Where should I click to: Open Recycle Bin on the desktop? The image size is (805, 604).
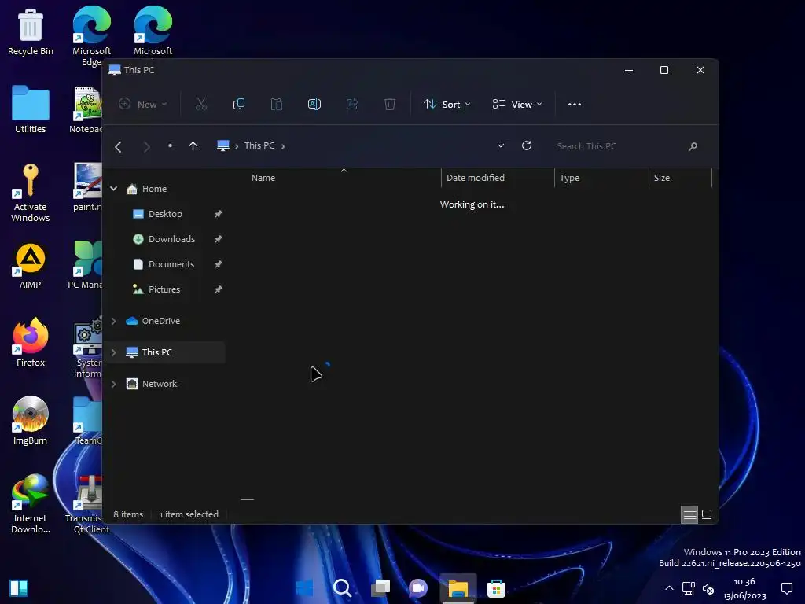[x=31, y=31]
